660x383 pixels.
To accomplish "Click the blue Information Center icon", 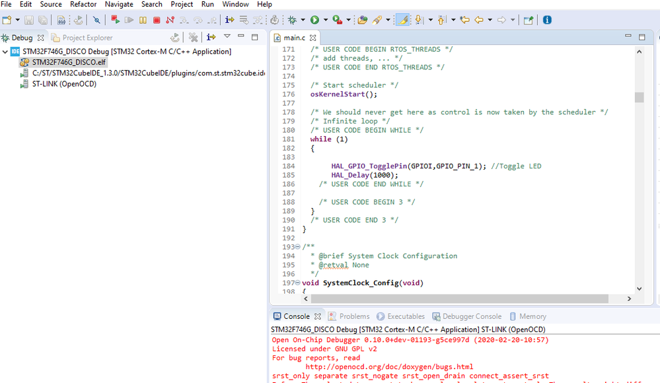I will tap(547, 20).
